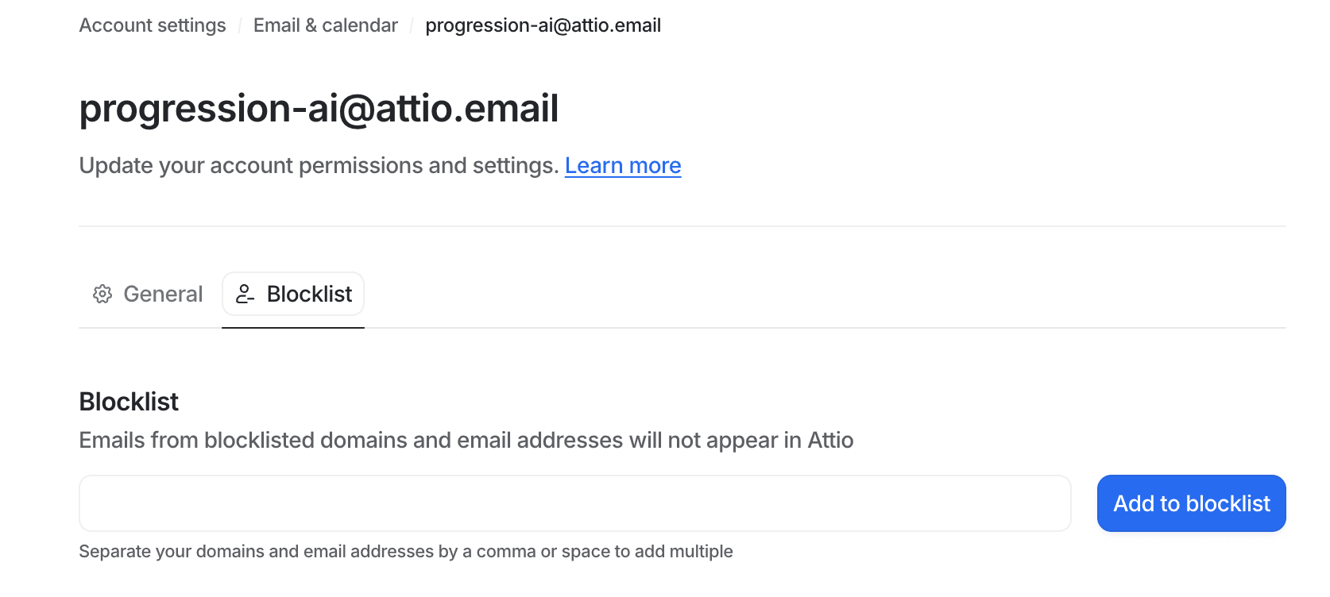Select the Blocklist tab
This screenshot has width=1330, height=597.
[293, 294]
